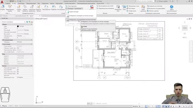Toggle МОДЕЛЬ space button in status bar
The width and height of the screenshot is (193, 108).
[x=135, y=106]
